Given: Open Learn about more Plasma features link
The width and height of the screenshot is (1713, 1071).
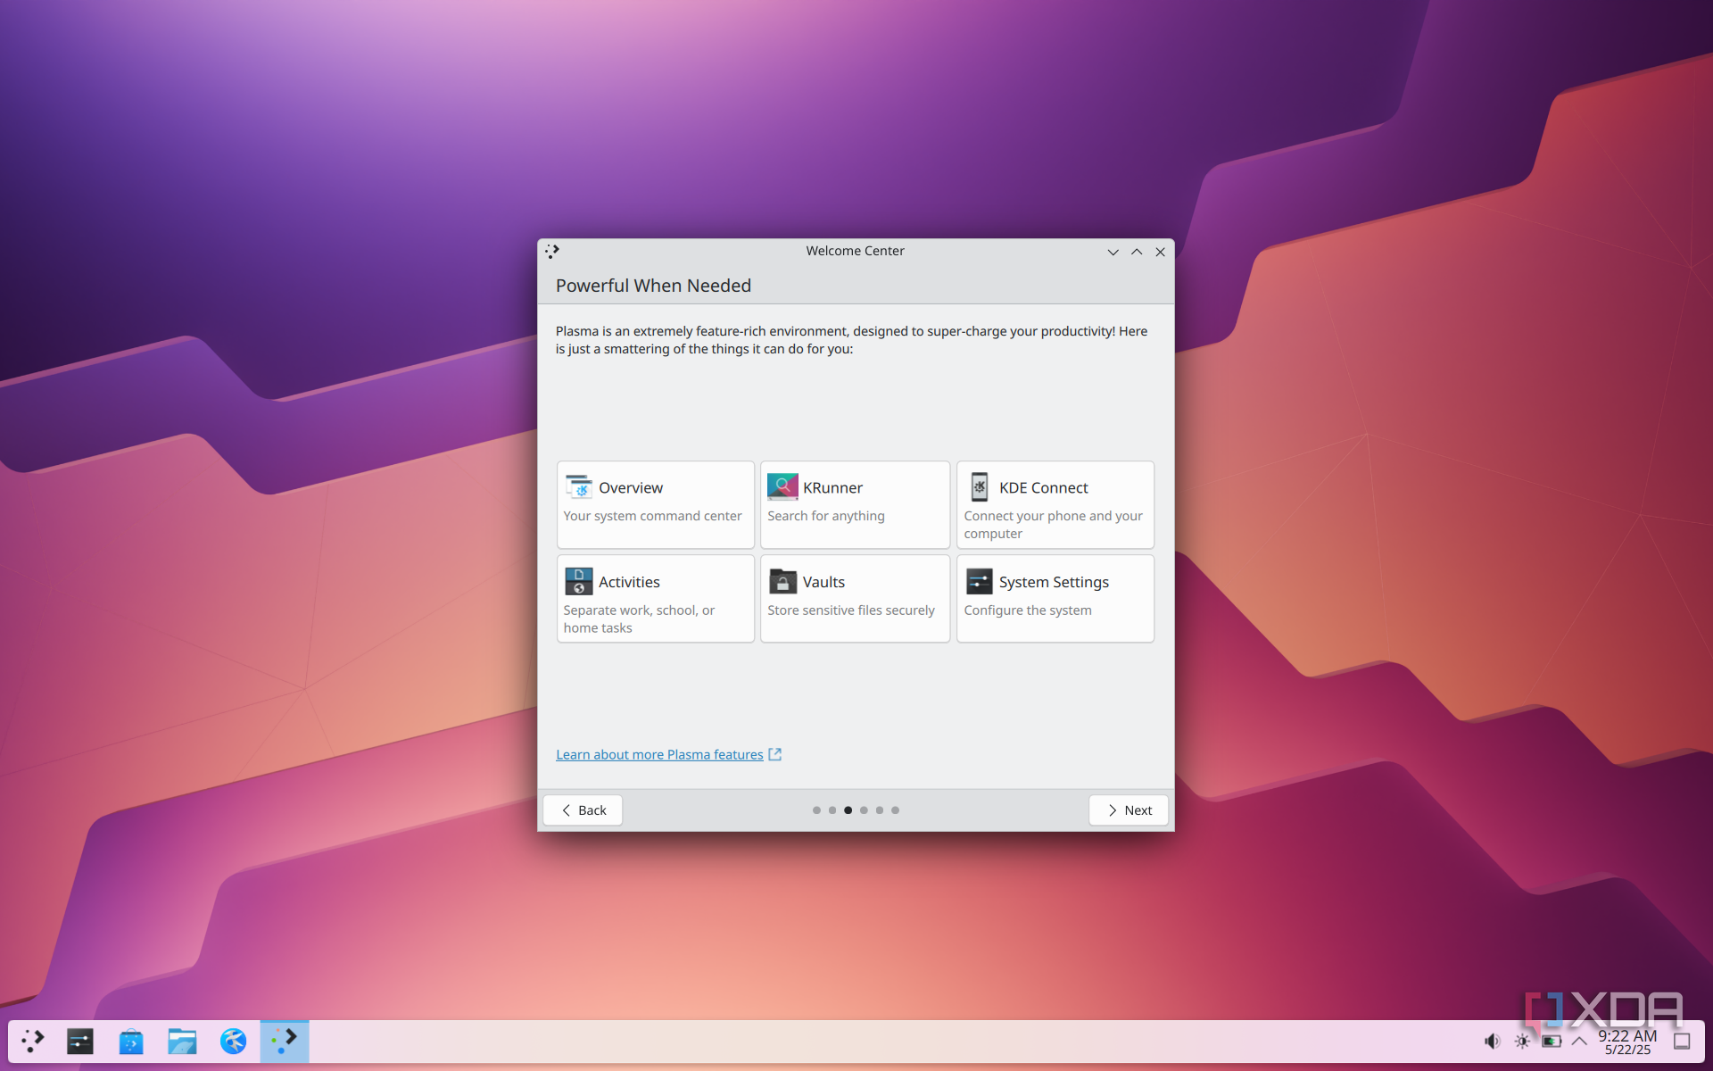Looking at the screenshot, I should 659,755.
